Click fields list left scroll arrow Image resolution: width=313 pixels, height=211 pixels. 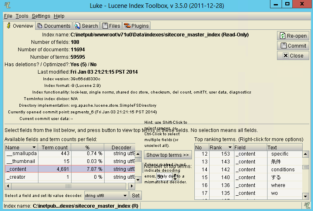coord(8,186)
